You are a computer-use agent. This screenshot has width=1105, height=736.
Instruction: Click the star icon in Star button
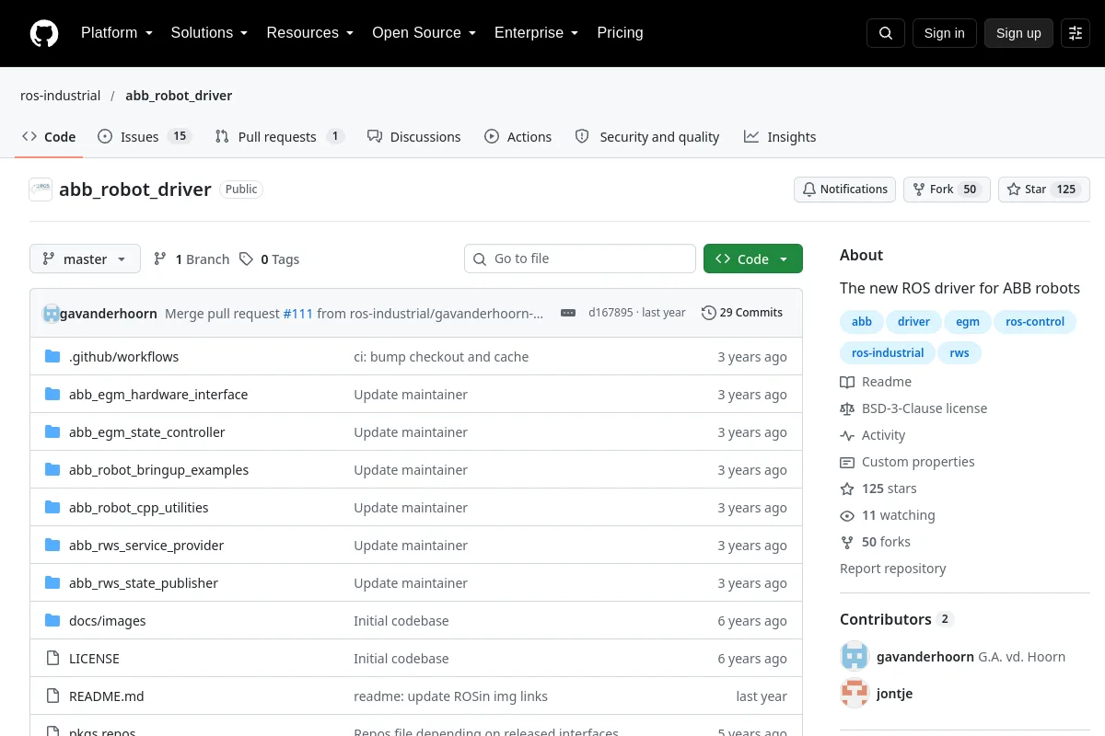pyautogui.click(x=1014, y=190)
